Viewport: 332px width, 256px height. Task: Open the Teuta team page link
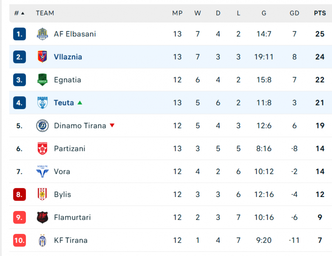click(64, 103)
